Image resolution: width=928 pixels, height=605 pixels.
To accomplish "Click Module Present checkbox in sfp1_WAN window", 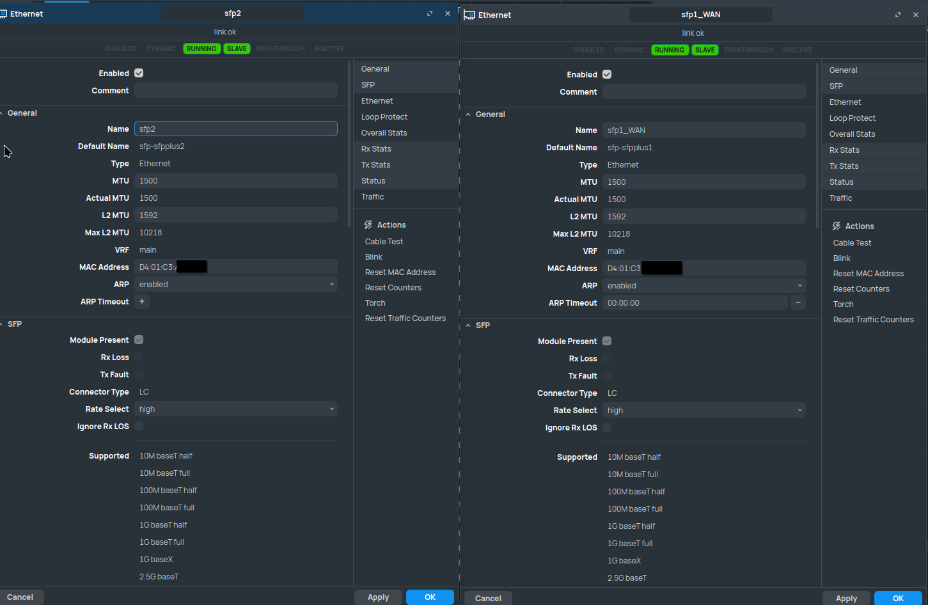I will point(607,341).
